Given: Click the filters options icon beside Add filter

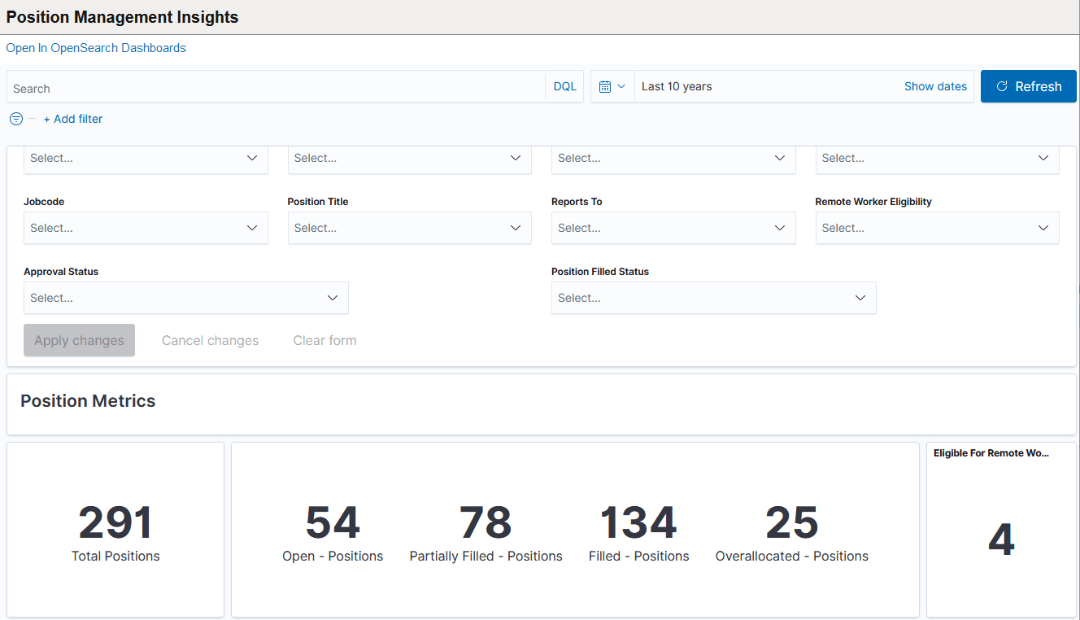Looking at the screenshot, I should (x=15, y=119).
